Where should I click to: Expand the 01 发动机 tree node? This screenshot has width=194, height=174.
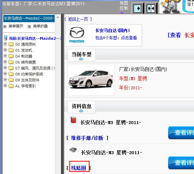pos(5,50)
